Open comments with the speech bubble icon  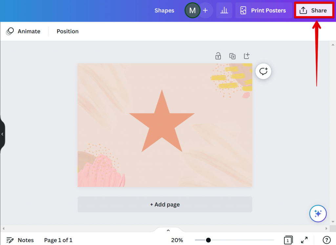click(263, 71)
